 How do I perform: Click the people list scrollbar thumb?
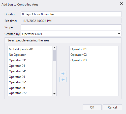[54, 55]
